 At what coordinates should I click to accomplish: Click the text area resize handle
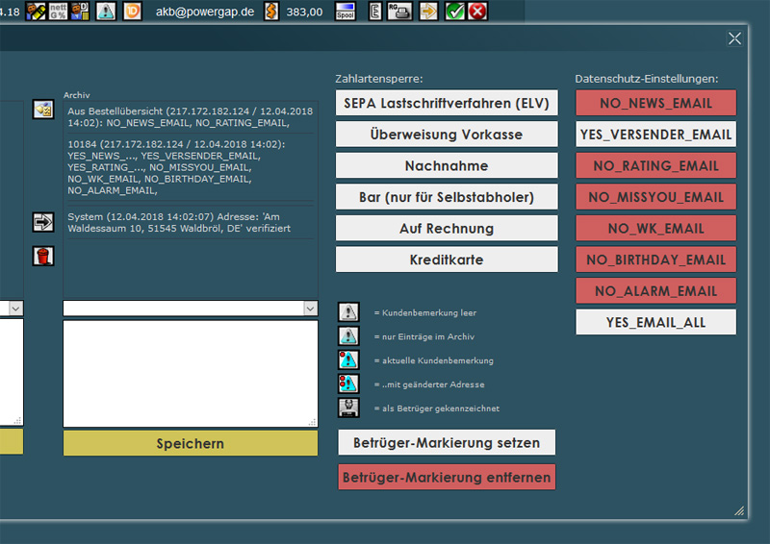pos(312,422)
